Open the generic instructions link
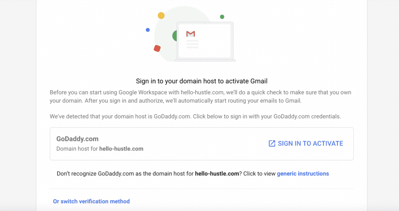Viewport: 399px width, 211px height. point(303,174)
